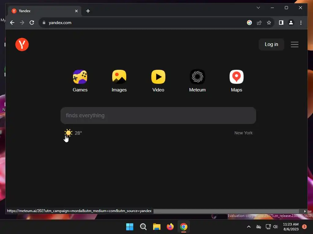Open the Chrome profile icon
Screen dimensions: 313x234
click(291, 23)
